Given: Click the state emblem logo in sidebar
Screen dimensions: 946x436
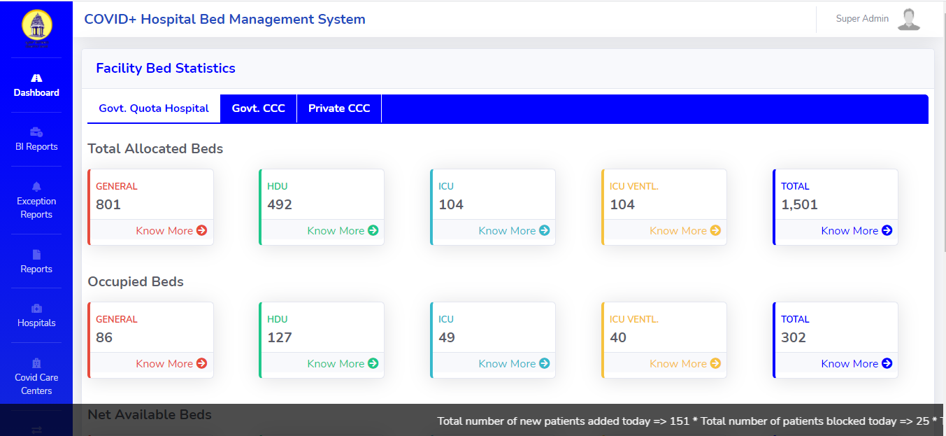Looking at the screenshot, I should pos(36,27).
